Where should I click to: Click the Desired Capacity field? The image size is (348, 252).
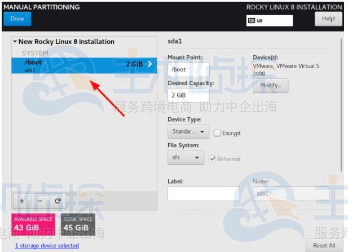pos(188,96)
